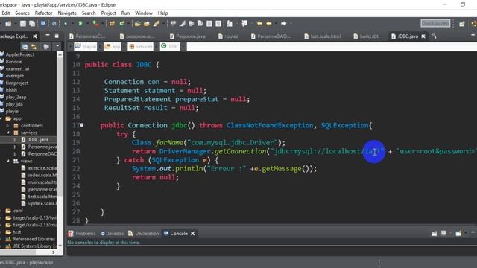
Task: Close the Package Explorer view tab
Action: click(x=35, y=36)
